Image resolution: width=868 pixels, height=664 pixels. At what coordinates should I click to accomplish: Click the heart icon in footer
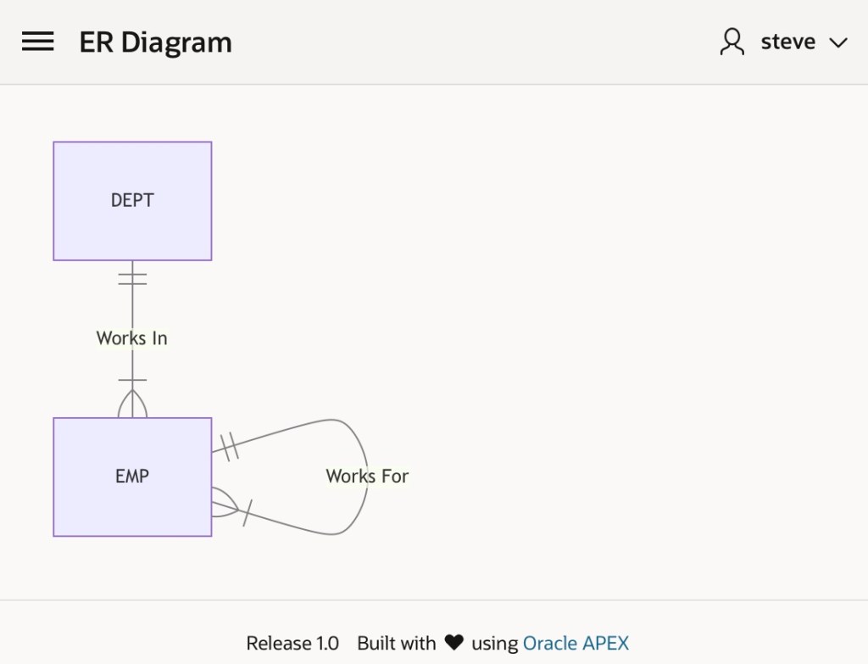pos(454,643)
